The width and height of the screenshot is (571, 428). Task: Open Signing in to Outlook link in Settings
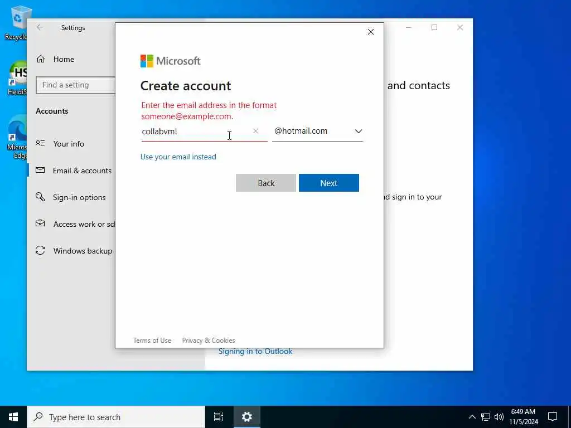(x=255, y=352)
